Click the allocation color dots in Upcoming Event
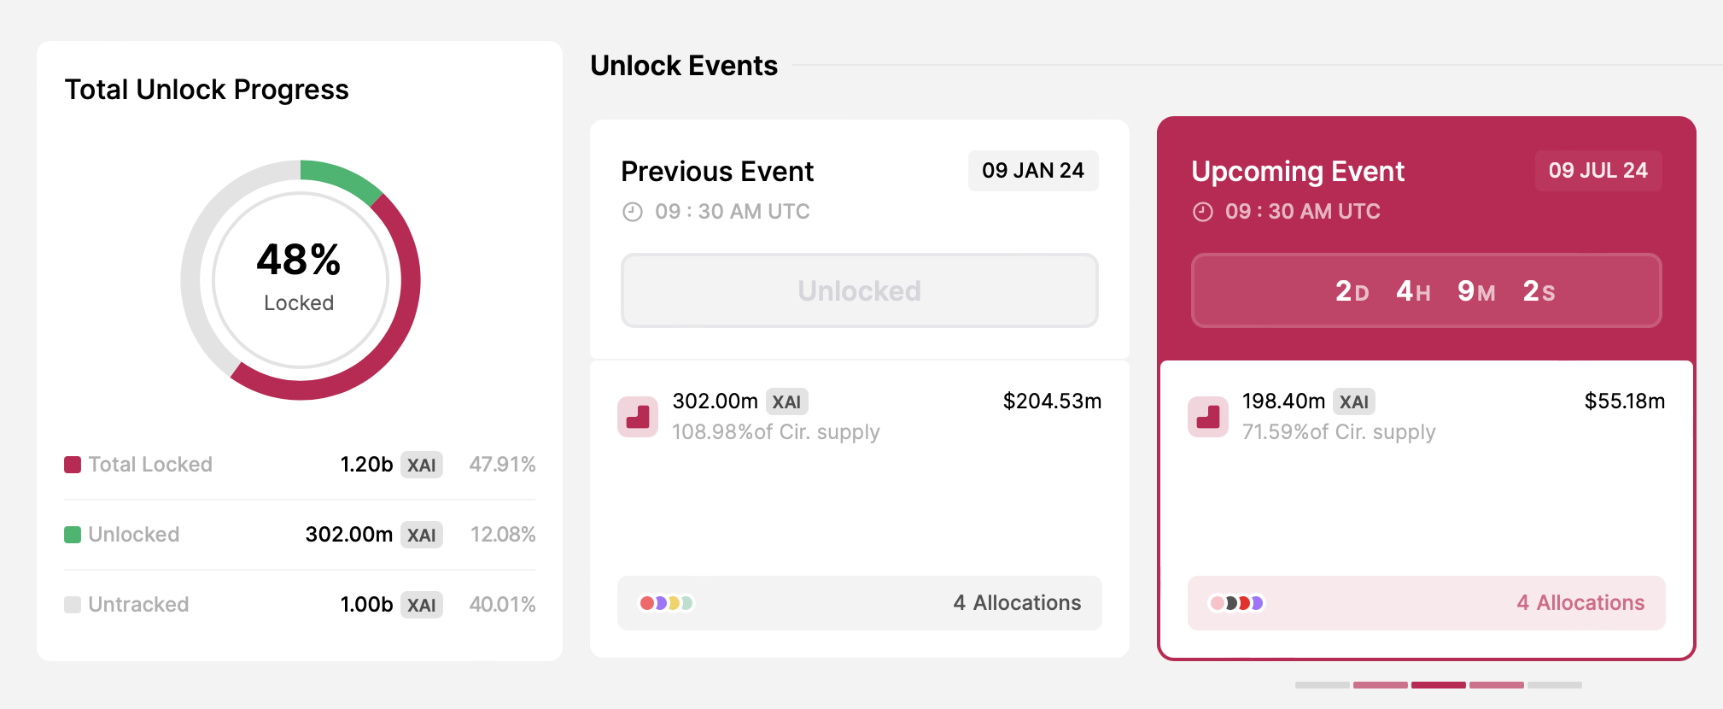 click(1236, 603)
